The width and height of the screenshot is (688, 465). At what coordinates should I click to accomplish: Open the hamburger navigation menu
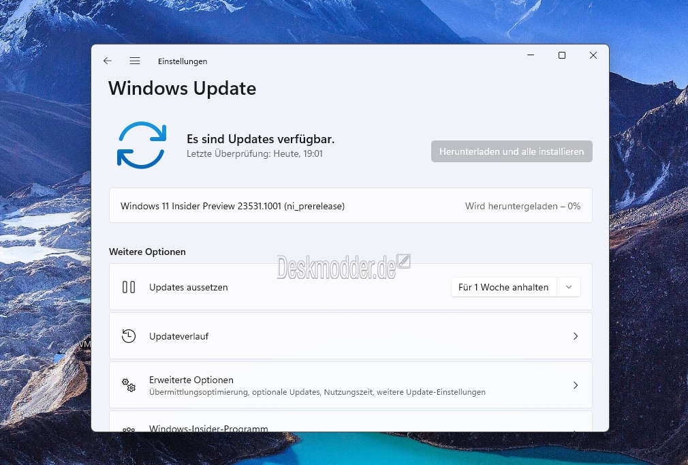[x=135, y=61]
